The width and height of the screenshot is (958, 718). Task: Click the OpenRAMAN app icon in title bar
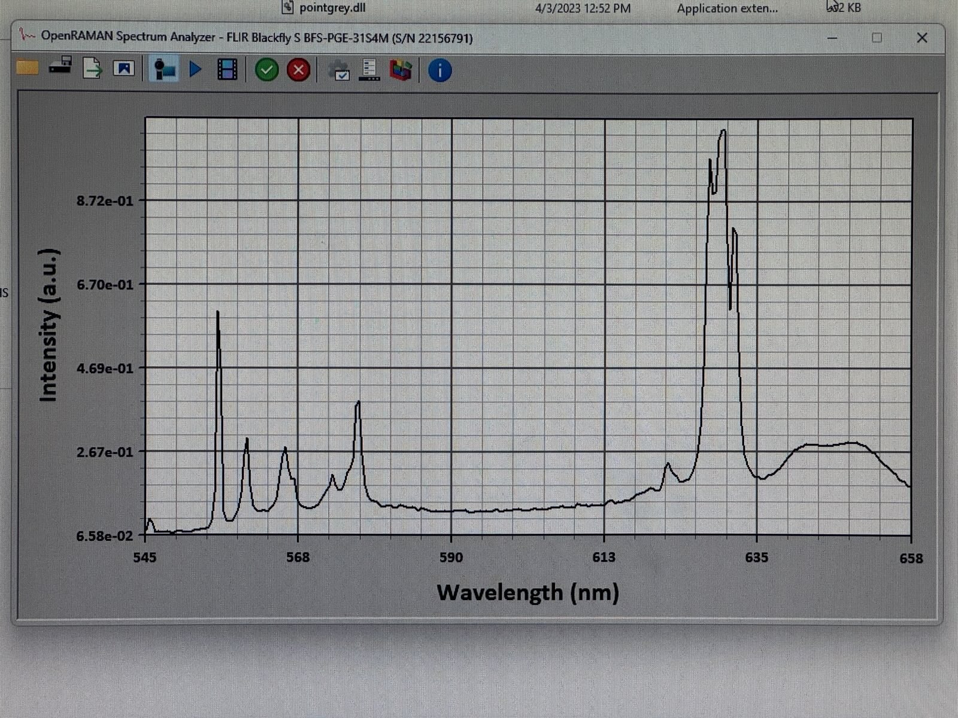pyautogui.click(x=27, y=36)
